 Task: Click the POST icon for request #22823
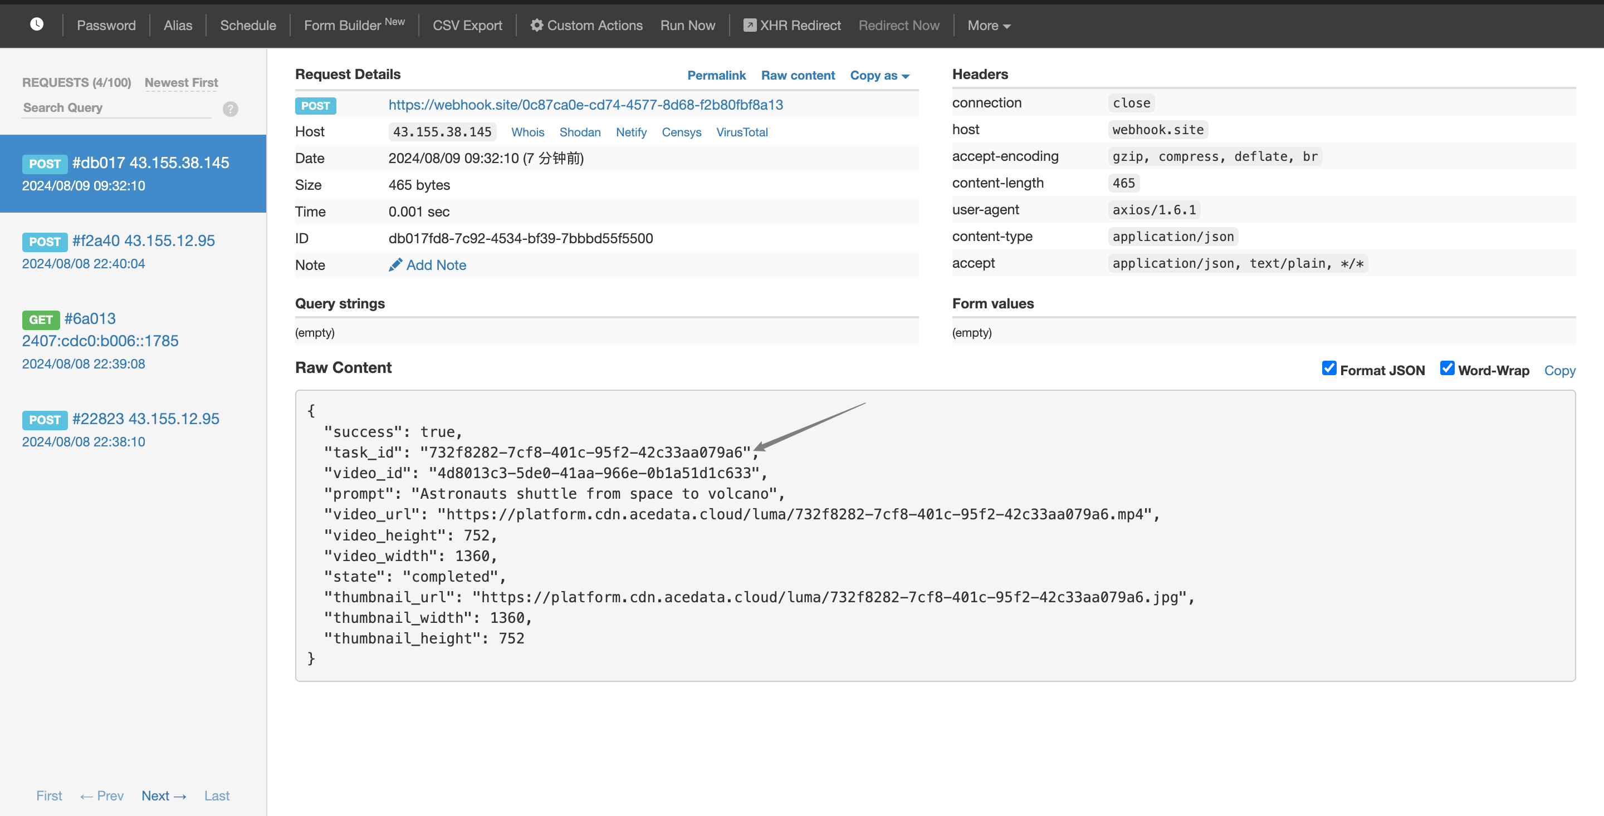click(x=43, y=420)
